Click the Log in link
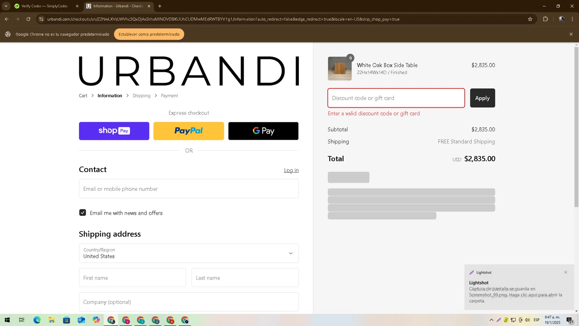This screenshot has height=326, width=579. tap(291, 170)
